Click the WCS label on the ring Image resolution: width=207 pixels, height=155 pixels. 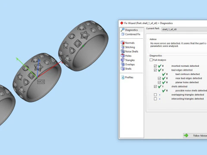pos(41,82)
